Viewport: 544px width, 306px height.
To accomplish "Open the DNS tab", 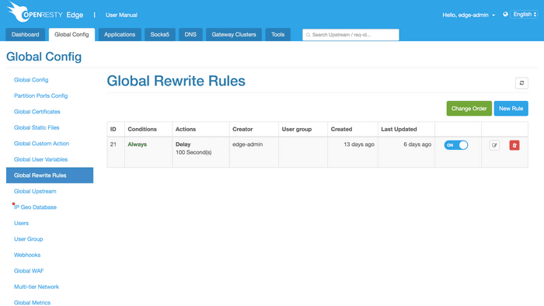I will pyautogui.click(x=190, y=35).
